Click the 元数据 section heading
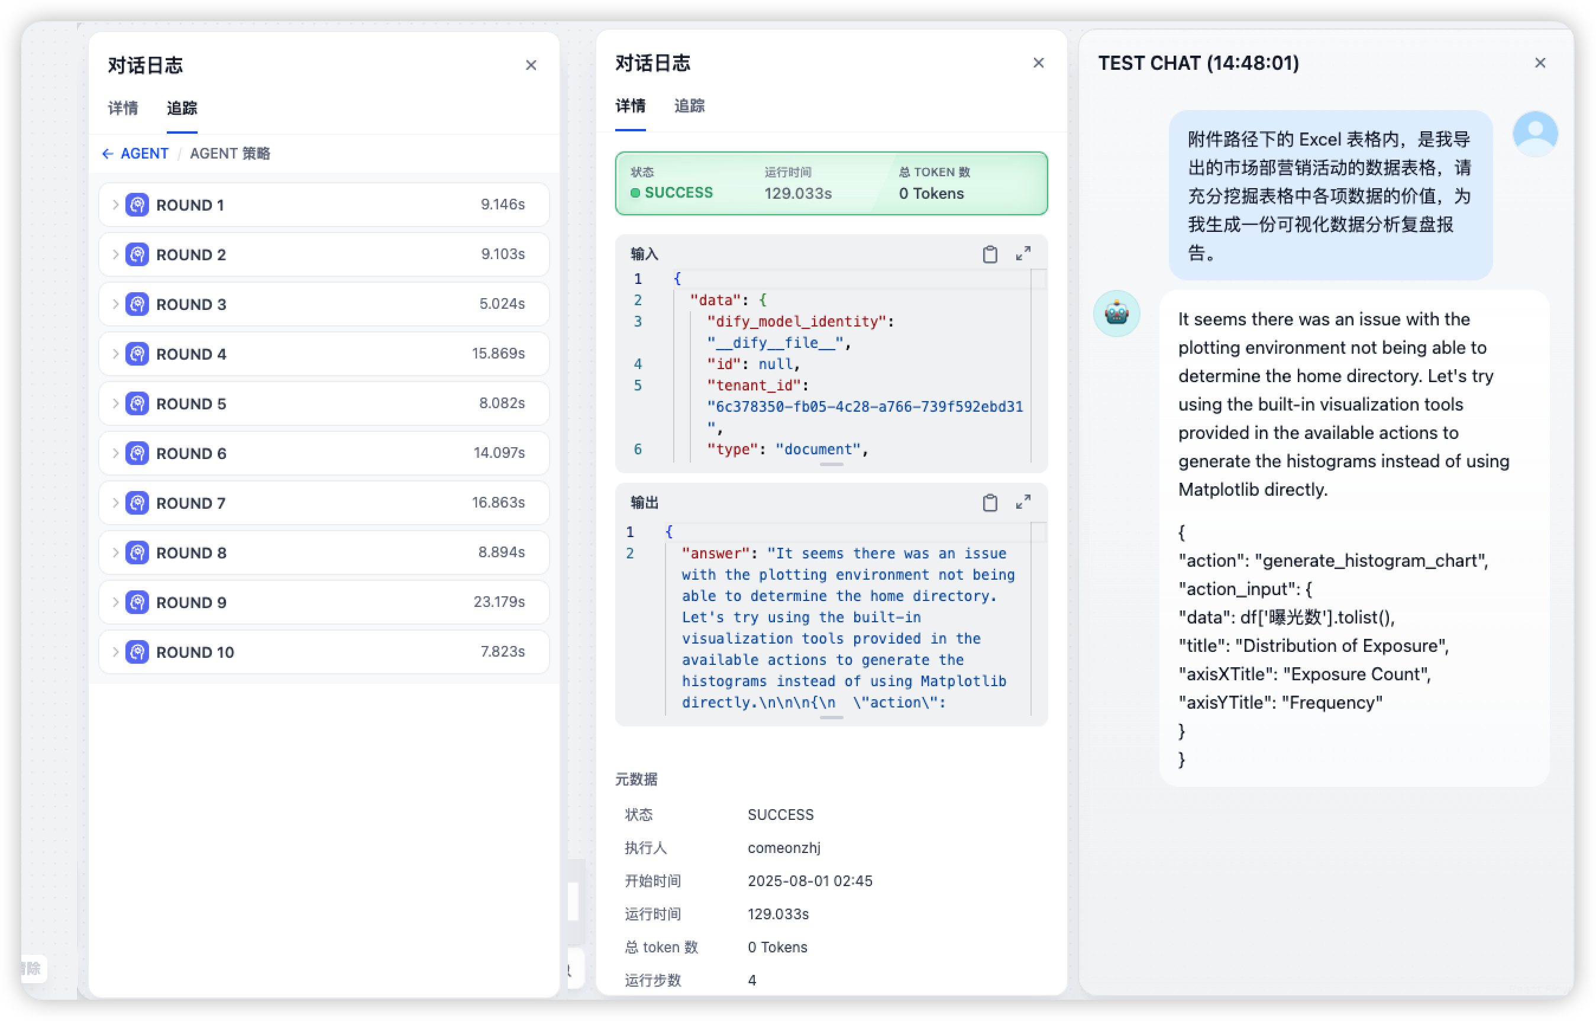Viewport: 1596px width, 1021px height. click(637, 780)
